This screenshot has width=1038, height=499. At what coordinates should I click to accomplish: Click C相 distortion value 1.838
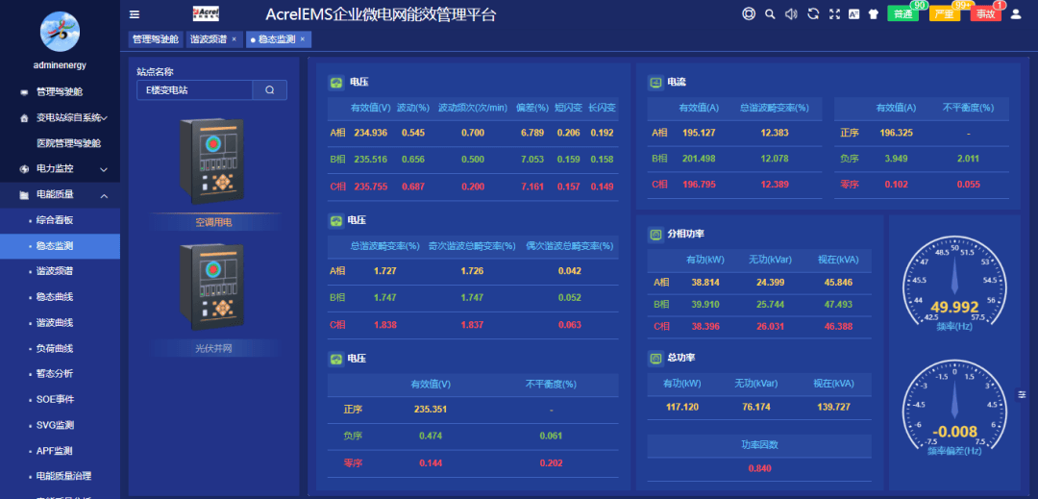point(384,325)
